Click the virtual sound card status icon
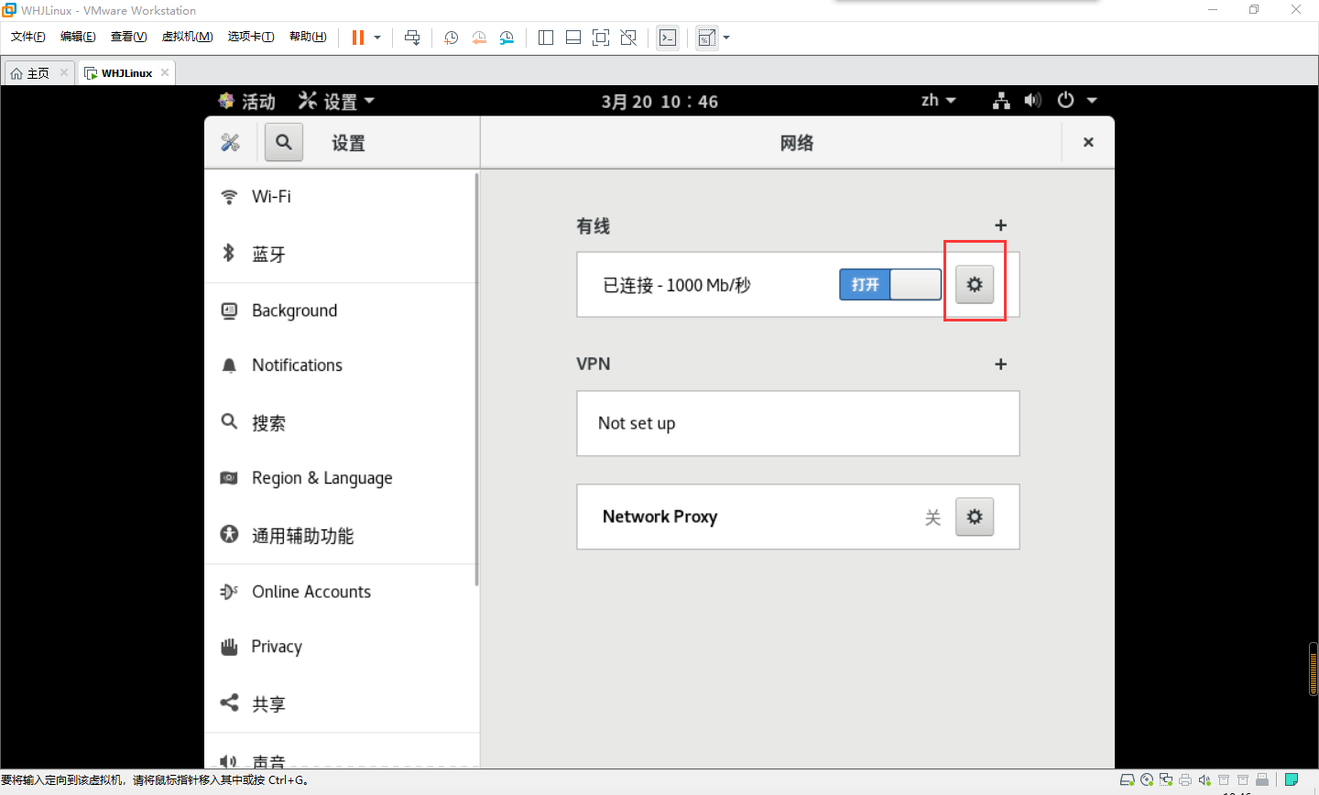The width and height of the screenshot is (1319, 795). click(x=1205, y=779)
